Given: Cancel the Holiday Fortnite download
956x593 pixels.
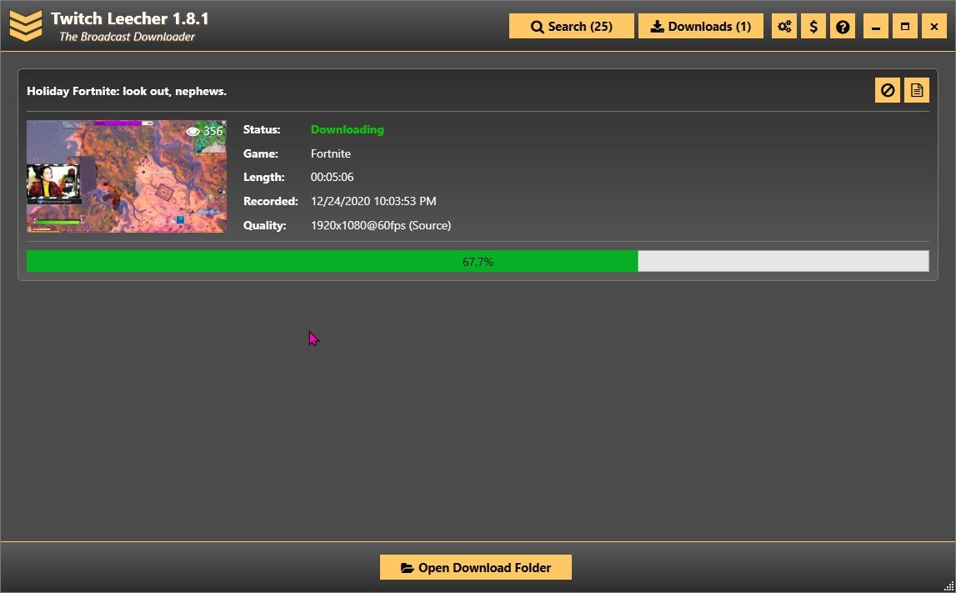Looking at the screenshot, I should (x=888, y=90).
